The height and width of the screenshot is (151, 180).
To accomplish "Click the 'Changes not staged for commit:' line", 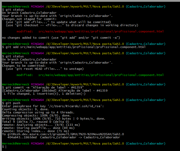I will tap(29, 19).
